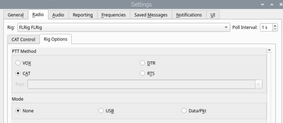This screenshot has width=283, height=123.
Task: Switch to the General tab
Action: [x=16, y=15]
